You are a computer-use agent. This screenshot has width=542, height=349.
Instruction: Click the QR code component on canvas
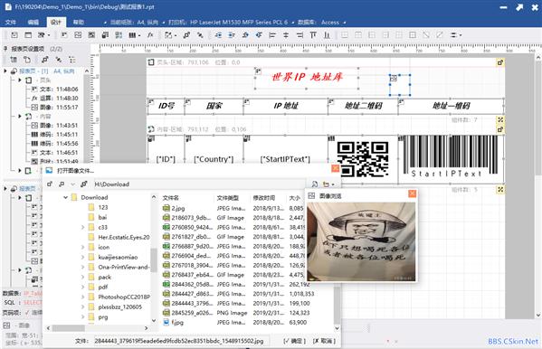[363, 159]
